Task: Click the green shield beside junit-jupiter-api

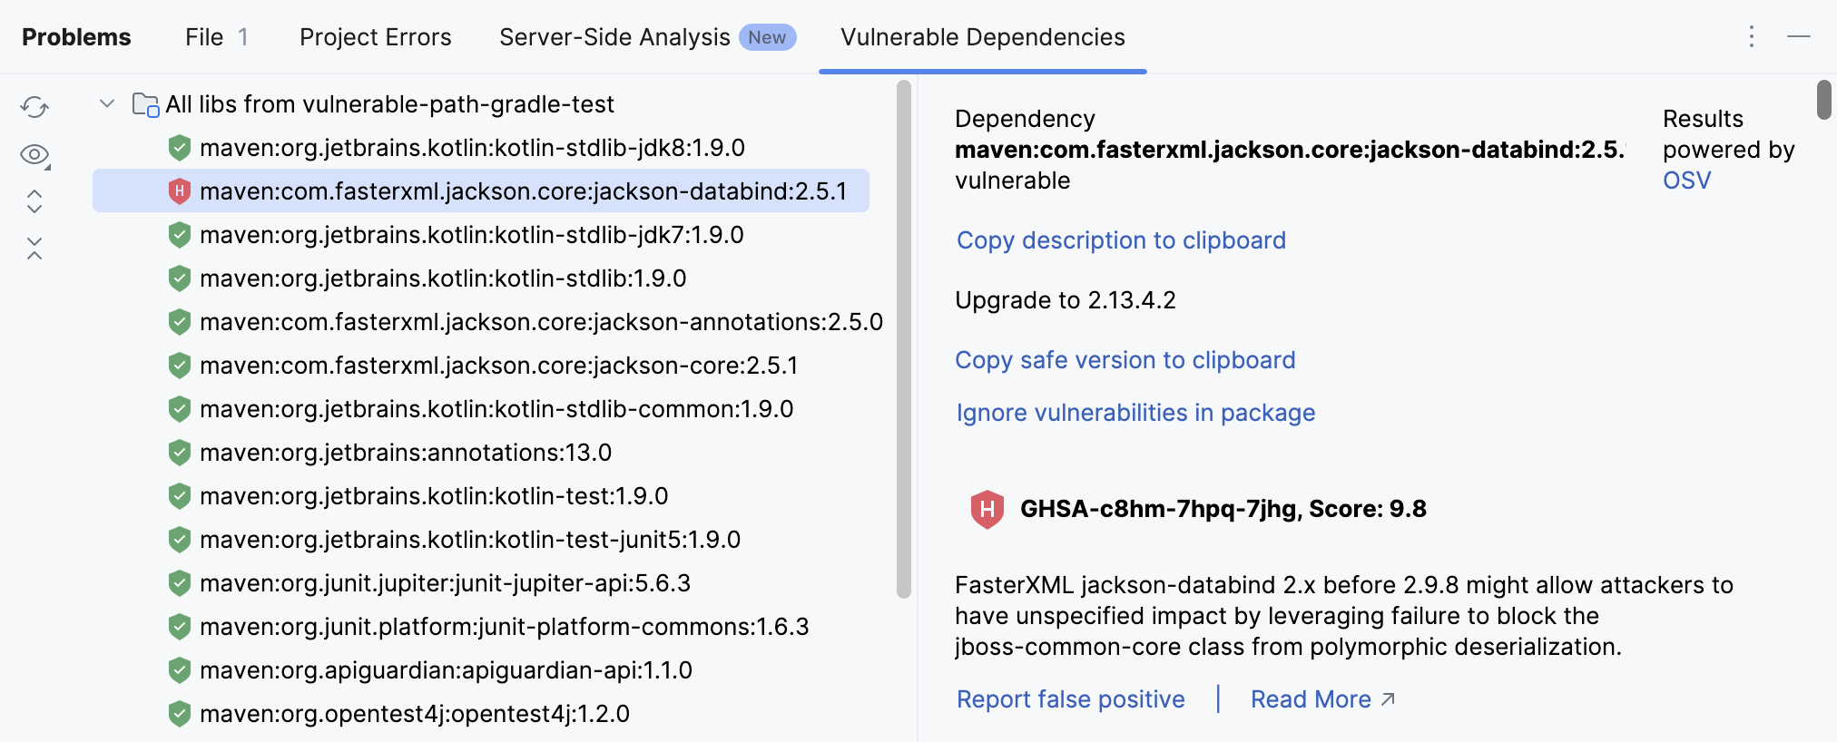Action: (180, 583)
